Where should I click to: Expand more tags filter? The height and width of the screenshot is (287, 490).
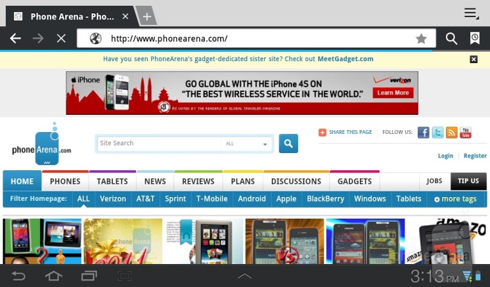click(456, 199)
